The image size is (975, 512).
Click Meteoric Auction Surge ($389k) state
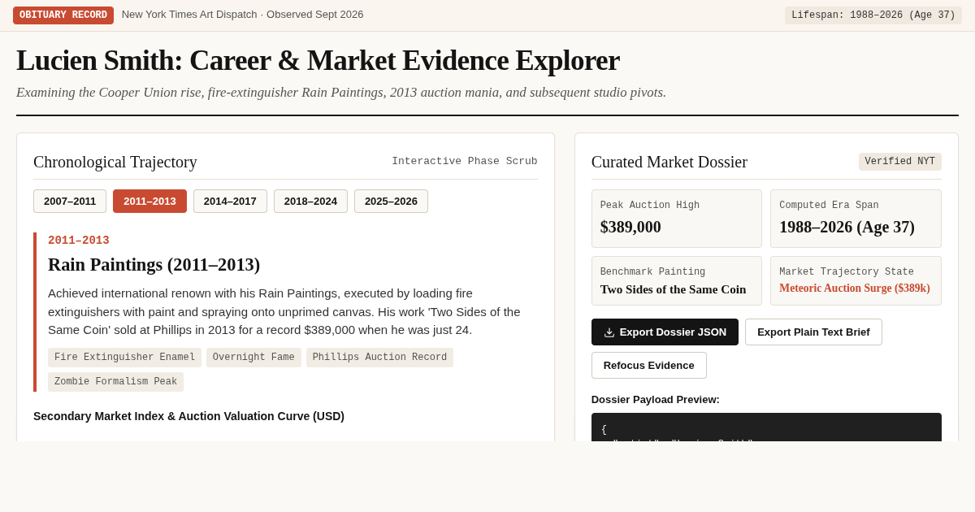pyautogui.click(x=855, y=289)
